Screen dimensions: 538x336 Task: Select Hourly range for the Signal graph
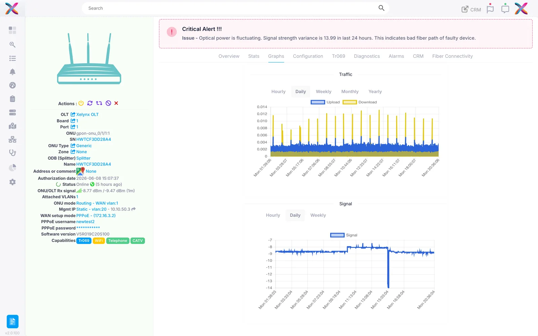[273, 215]
